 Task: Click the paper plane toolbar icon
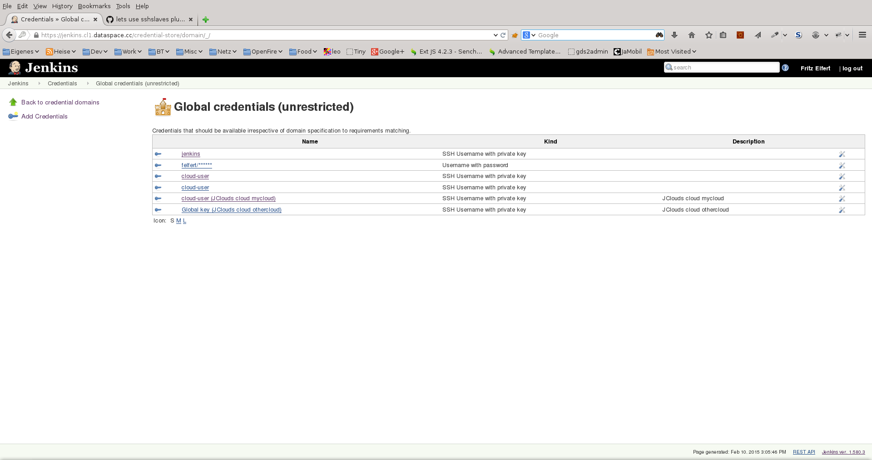pyautogui.click(x=758, y=35)
